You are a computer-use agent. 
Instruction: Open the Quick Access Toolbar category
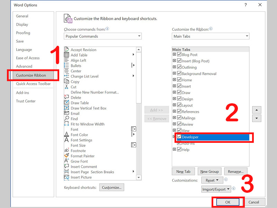[x=33, y=84]
